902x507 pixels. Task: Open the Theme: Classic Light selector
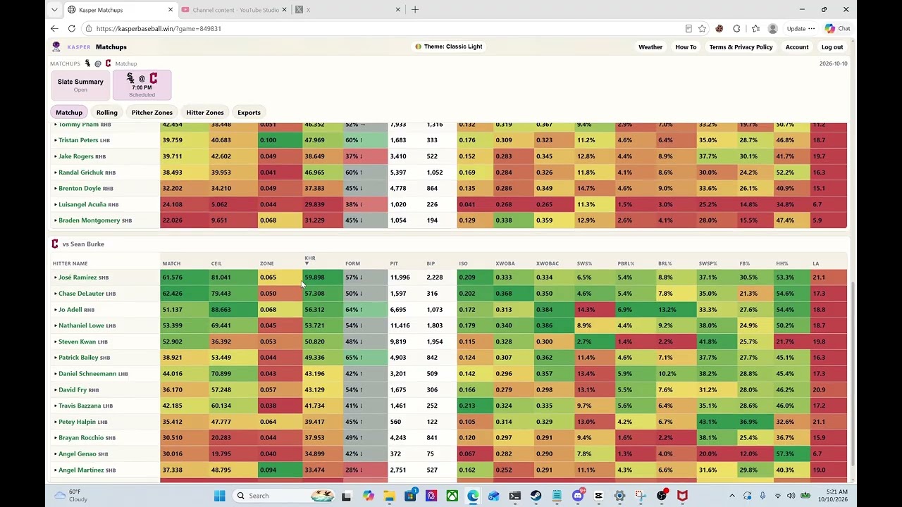pos(448,46)
